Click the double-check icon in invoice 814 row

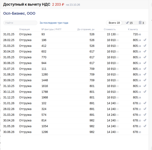pos(145,120)
